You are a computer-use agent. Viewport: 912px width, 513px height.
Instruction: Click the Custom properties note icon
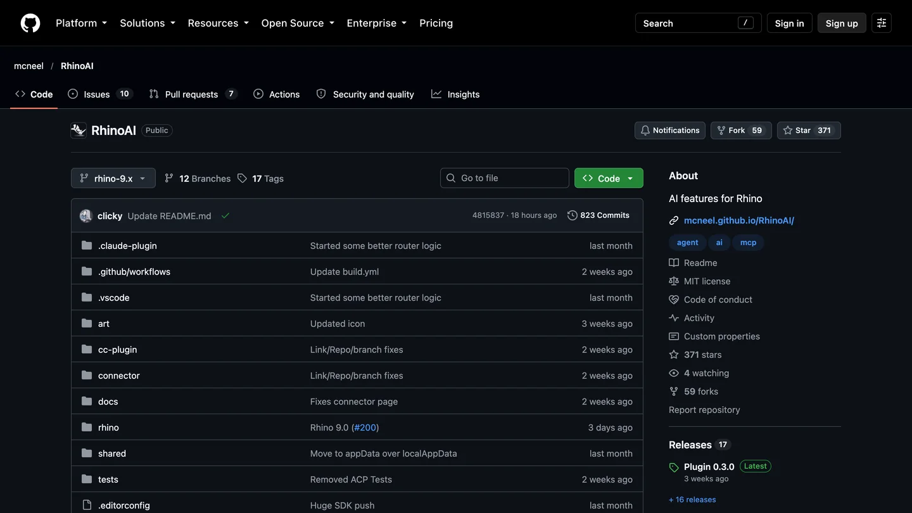click(674, 336)
